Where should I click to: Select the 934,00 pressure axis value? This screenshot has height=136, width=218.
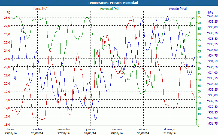(213, 72)
